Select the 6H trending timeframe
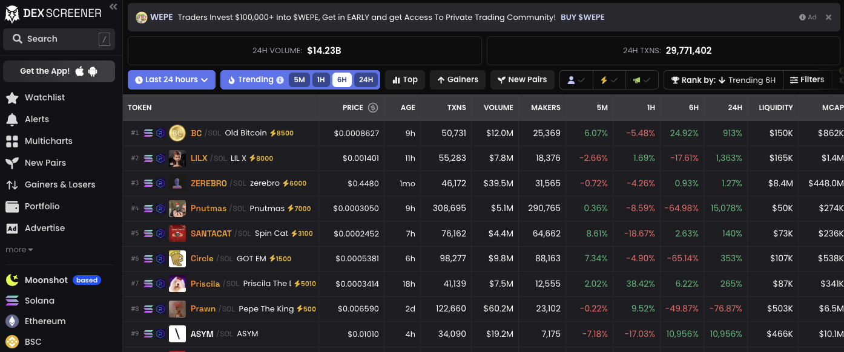Viewport: 844px width, 352px height. click(x=342, y=80)
